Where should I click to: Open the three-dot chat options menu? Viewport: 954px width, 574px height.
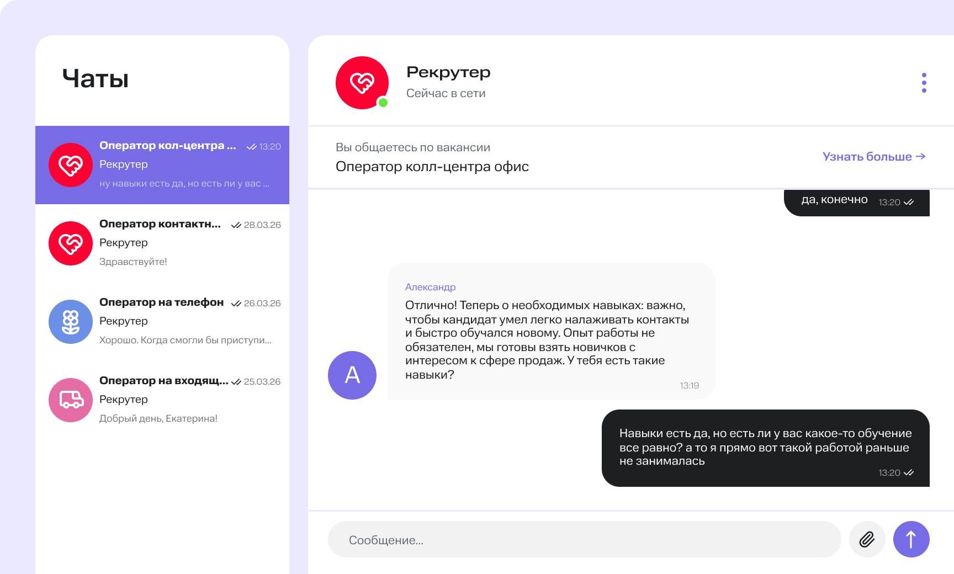[x=924, y=83]
